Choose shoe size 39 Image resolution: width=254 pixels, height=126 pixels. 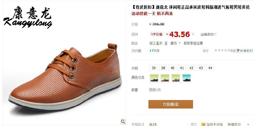click(154, 68)
